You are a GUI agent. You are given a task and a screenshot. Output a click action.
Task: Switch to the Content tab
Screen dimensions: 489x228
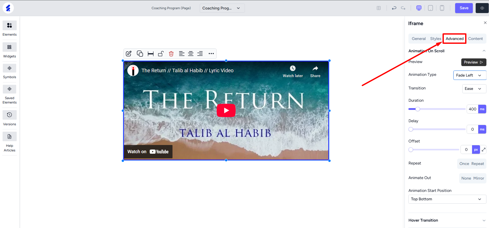475,39
